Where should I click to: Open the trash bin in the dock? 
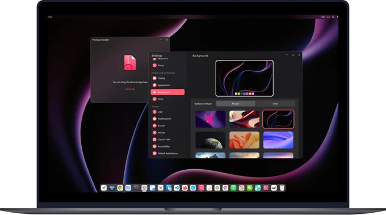pos(282,188)
